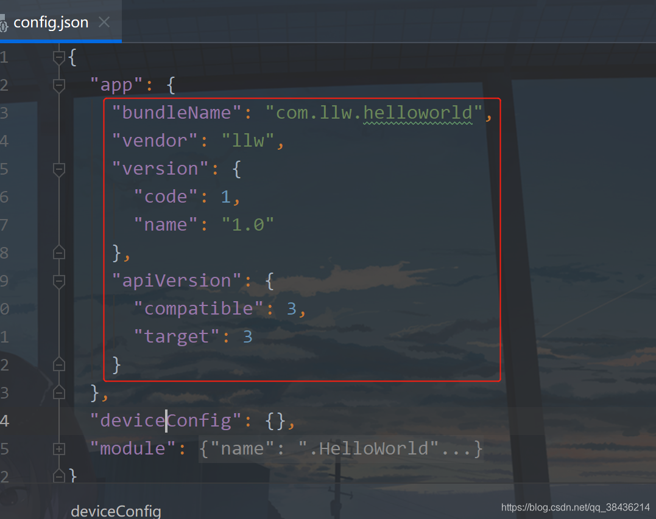Click the config.json file type icon
This screenshot has width=656, height=519.
3,23
